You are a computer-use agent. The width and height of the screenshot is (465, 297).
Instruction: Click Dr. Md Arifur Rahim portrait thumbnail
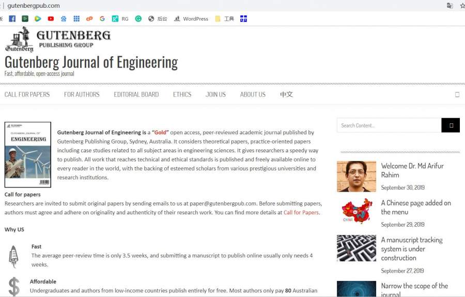pyautogui.click(x=356, y=176)
